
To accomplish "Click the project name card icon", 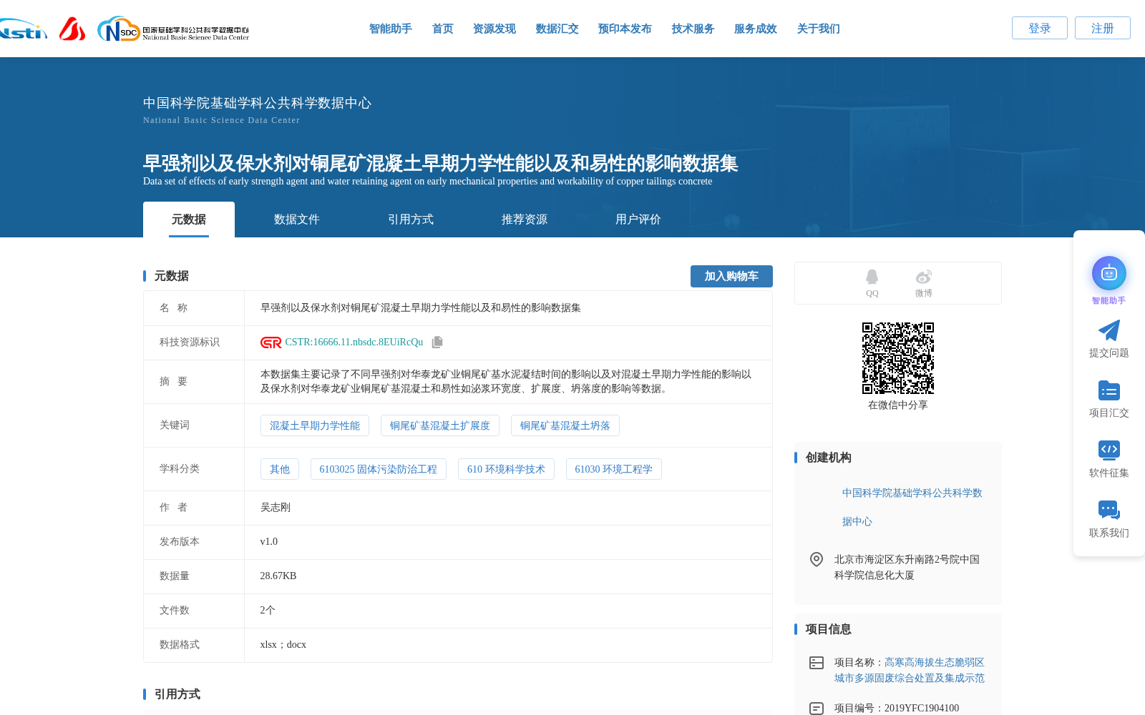I will coord(816,663).
